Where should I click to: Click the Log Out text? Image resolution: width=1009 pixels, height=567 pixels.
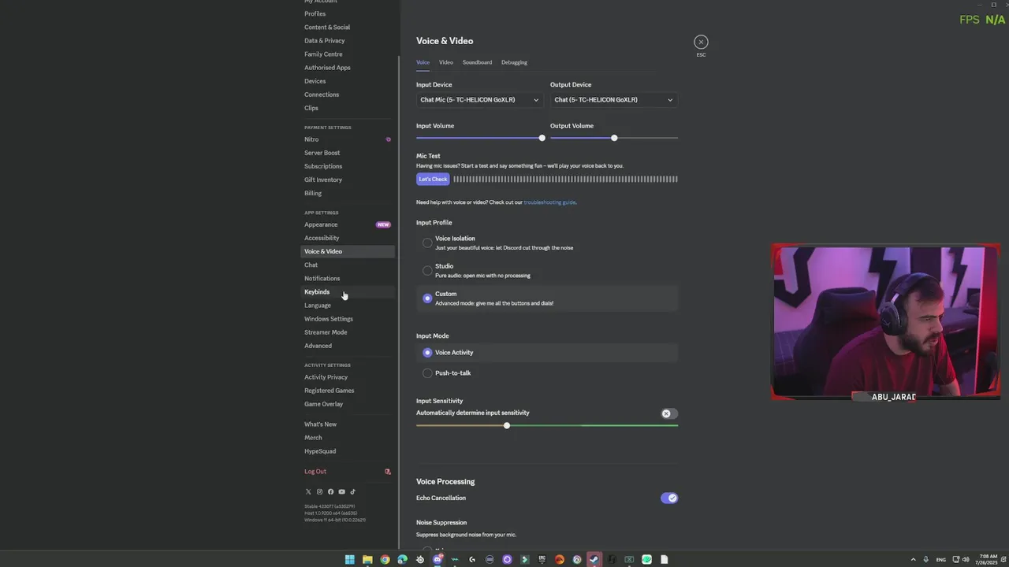click(x=315, y=472)
